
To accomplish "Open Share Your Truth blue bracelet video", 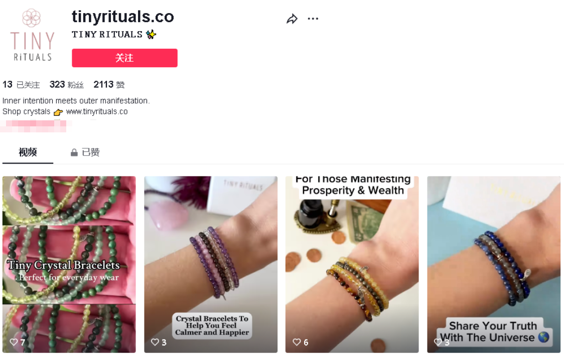I will click(x=494, y=264).
